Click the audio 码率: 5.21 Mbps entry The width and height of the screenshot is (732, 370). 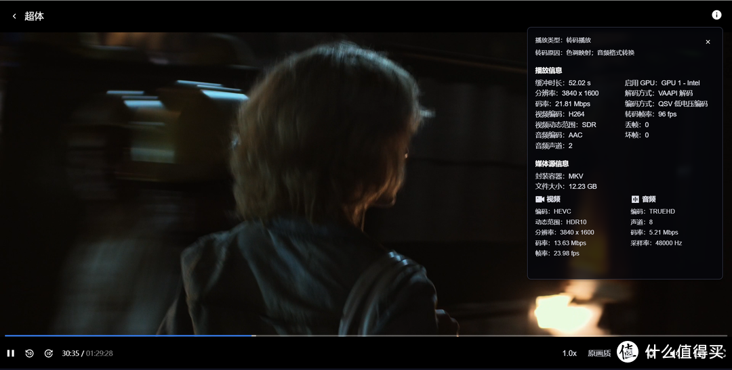(654, 233)
